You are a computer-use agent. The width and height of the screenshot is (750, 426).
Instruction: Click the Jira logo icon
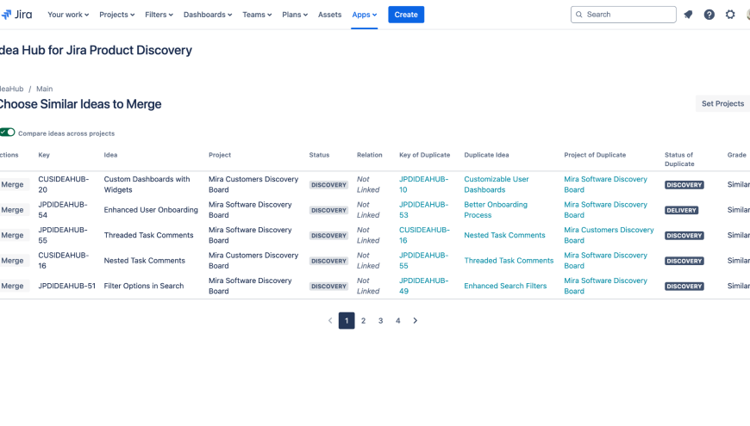coord(7,15)
